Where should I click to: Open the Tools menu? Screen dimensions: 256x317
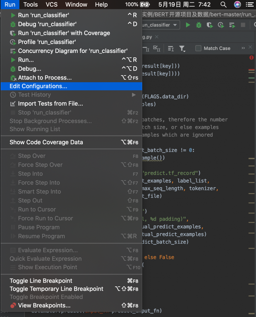pos(31,4)
